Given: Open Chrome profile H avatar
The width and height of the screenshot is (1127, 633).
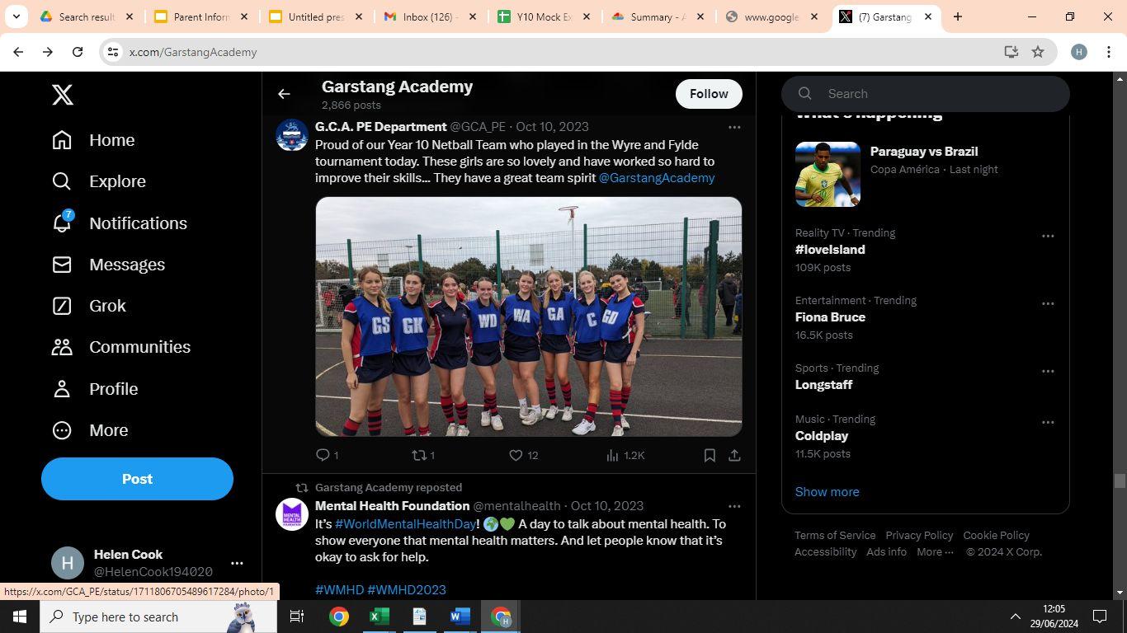Looking at the screenshot, I should coord(1078,52).
